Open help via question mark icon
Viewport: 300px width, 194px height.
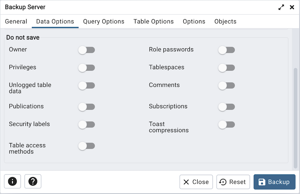point(33,182)
